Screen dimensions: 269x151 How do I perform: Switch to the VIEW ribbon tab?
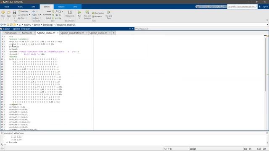coord(75,7)
